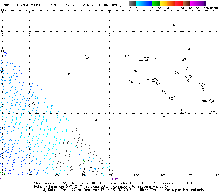Click the orange 25-30 knots color band
This screenshot has width=219, height=192.
(171, 4)
